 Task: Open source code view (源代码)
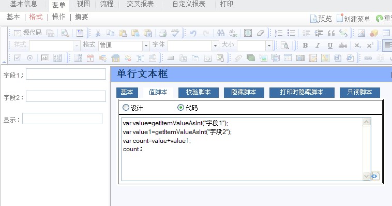point(27,33)
